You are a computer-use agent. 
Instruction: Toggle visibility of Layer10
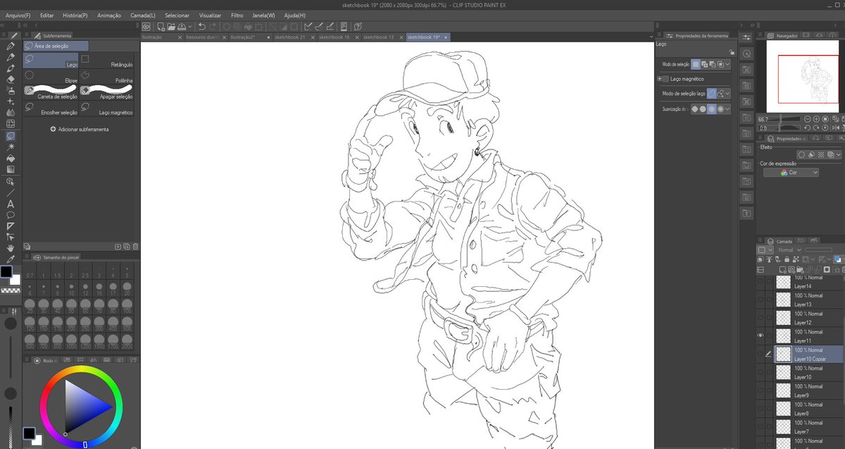tap(760, 372)
